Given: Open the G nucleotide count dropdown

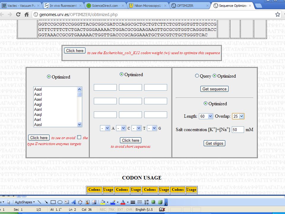Looking at the screenshot, I should (x=152, y=128).
